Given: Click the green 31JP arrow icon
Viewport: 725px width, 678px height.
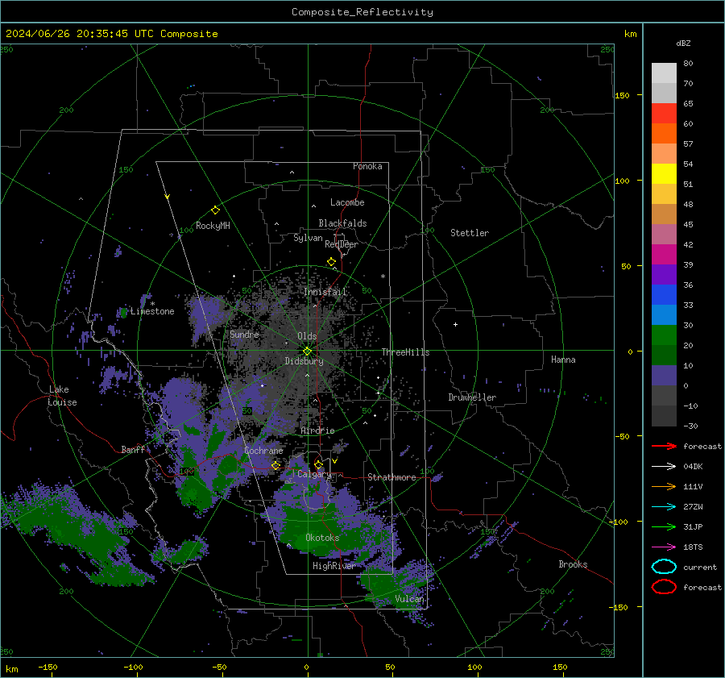Looking at the screenshot, I should click(x=664, y=526).
